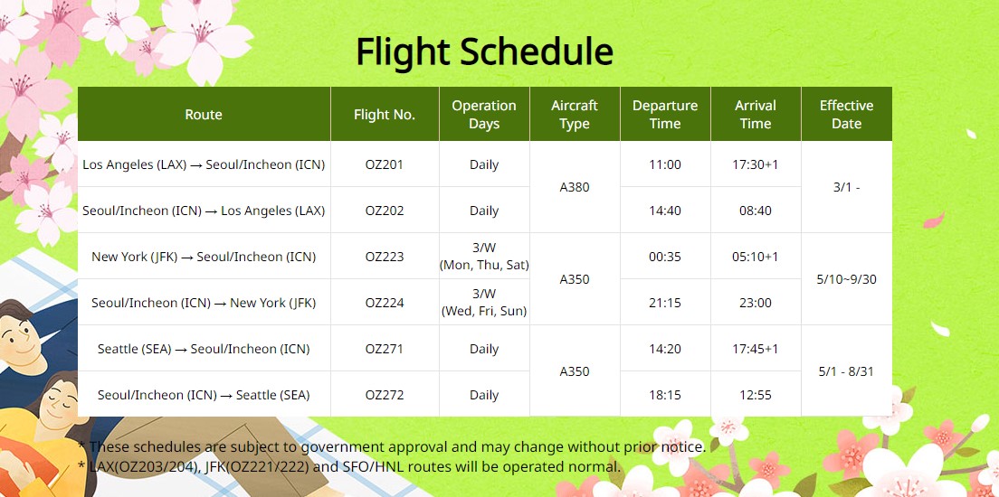Click the Aircraft Type column header
This screenshot has width=999, height=497.
point(575,115)
